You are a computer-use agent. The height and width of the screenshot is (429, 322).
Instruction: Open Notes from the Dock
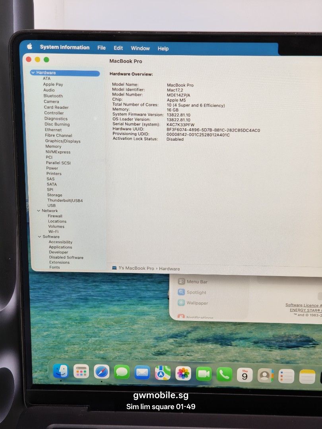307,377
